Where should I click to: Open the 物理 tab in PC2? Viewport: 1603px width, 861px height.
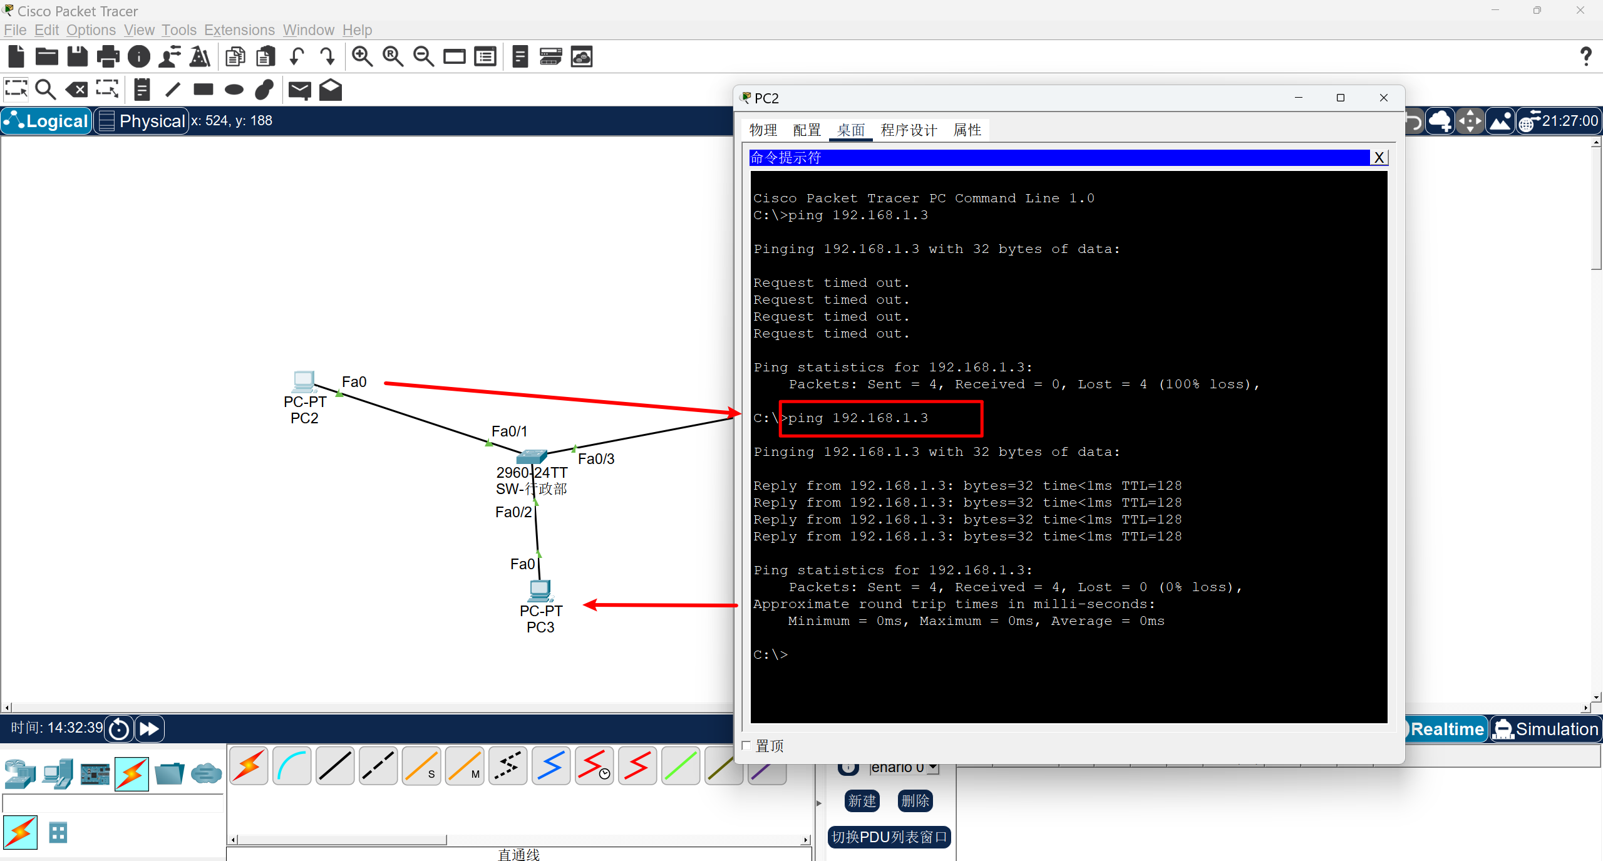click(x=763, y=130)
